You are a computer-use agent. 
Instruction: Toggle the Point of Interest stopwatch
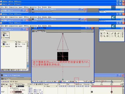14,90
